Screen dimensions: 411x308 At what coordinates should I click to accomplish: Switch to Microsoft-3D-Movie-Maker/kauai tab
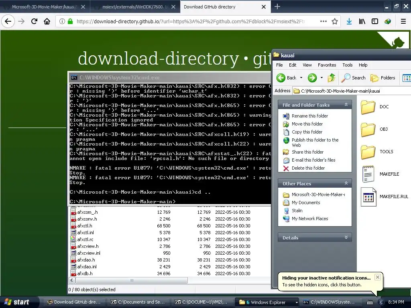pyautogui.click(x=45, y=7)
